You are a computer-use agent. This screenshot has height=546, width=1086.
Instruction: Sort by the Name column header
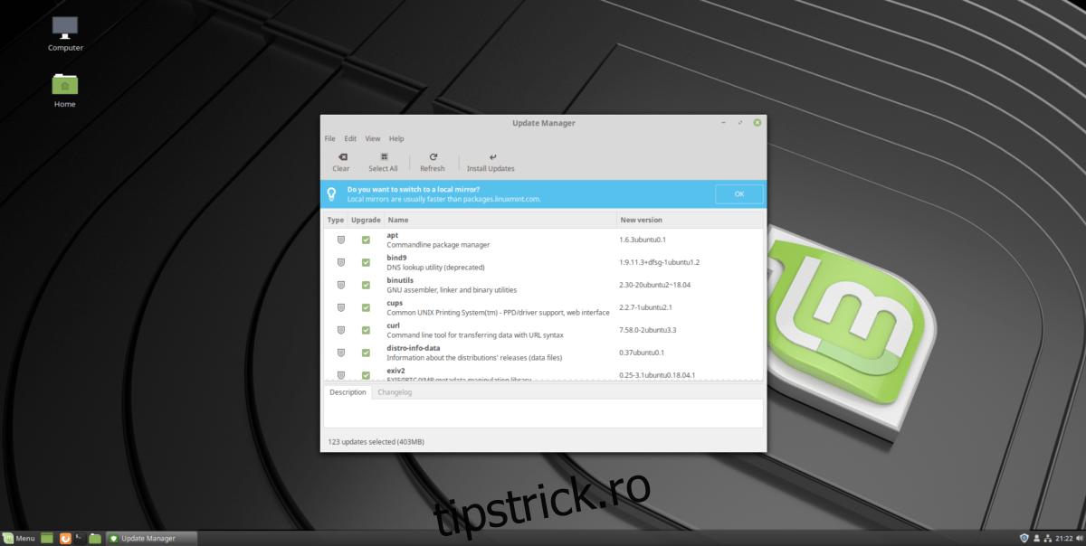500,220
